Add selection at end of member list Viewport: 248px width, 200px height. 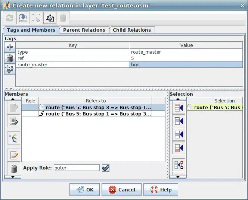(x=179, y=147)
